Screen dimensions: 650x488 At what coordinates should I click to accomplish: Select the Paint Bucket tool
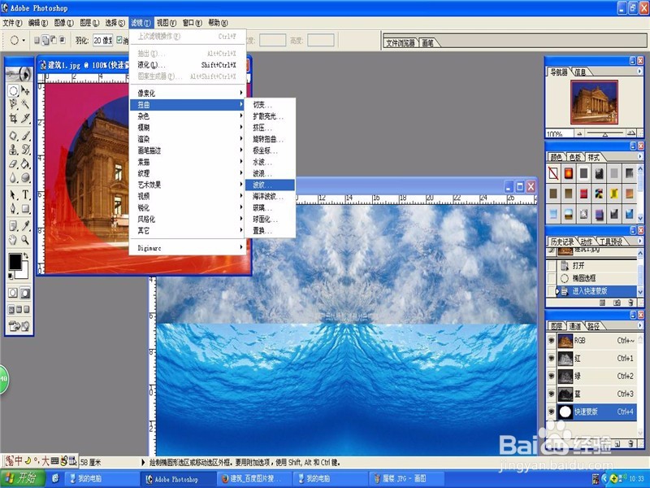[x=25, y=163]
